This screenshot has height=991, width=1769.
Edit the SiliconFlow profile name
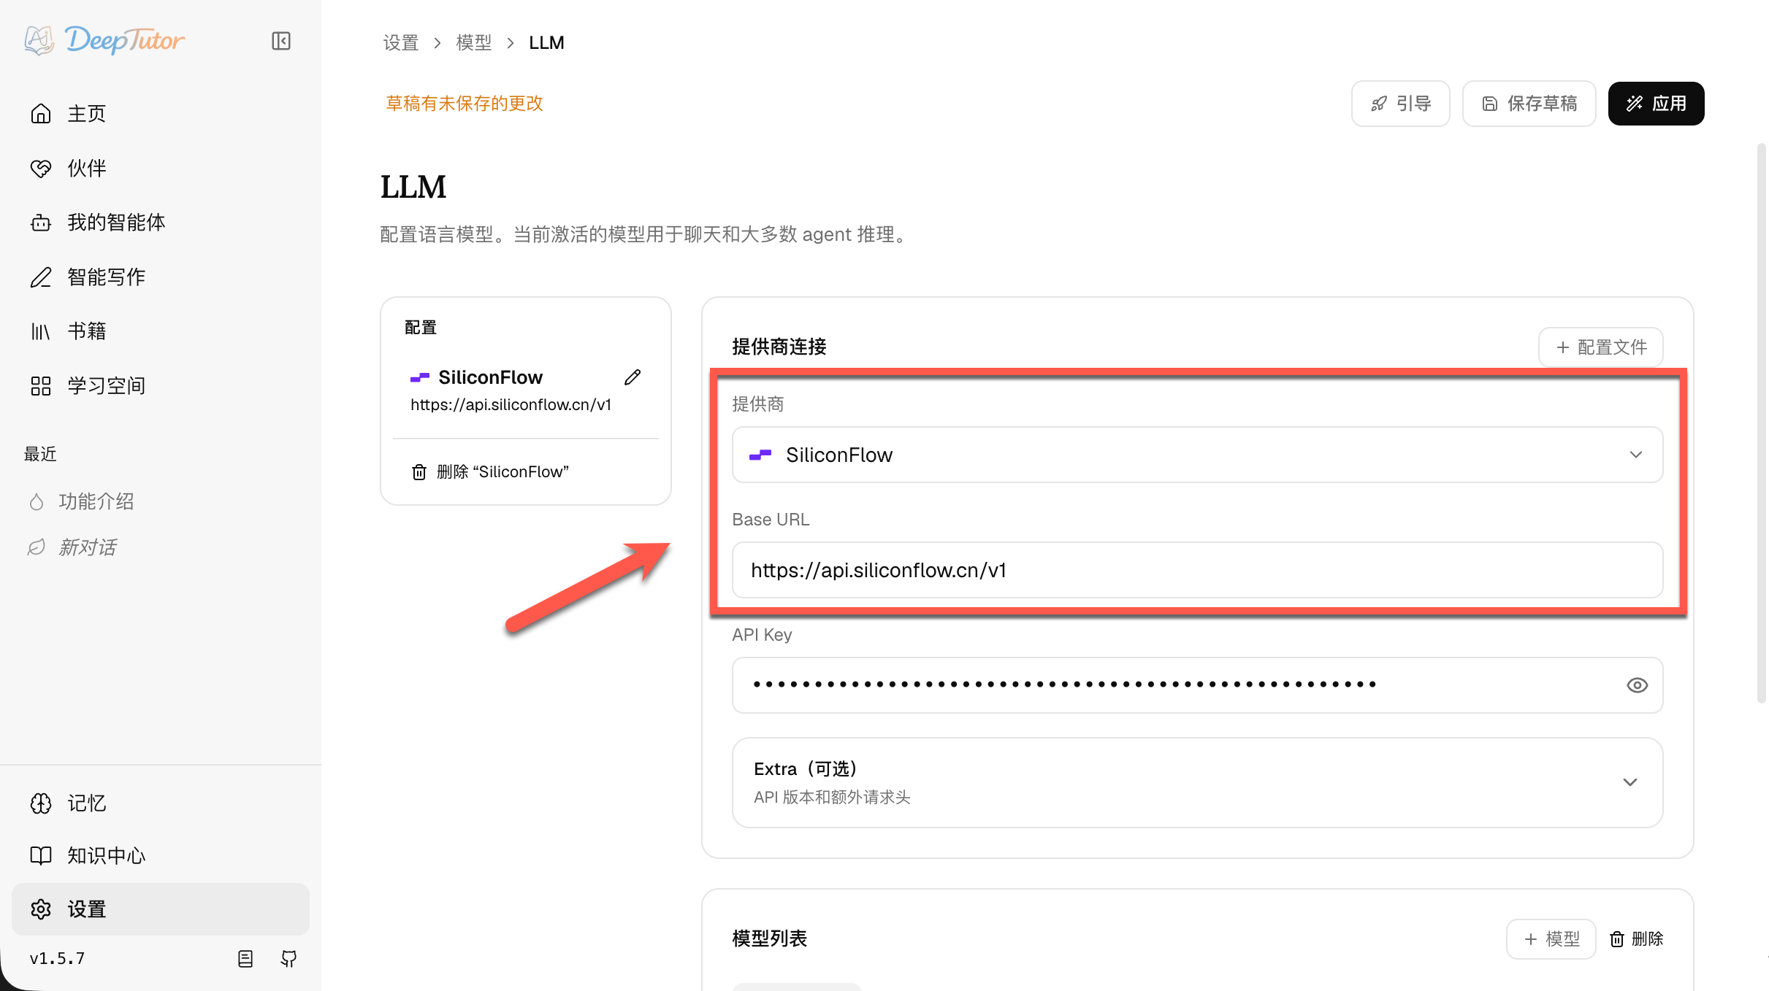click(633, 377)
